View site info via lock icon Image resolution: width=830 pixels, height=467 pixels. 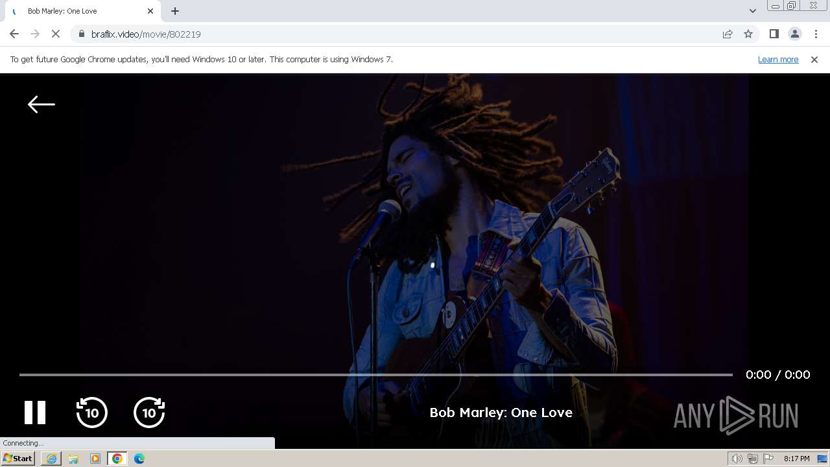(x=81, y=34)
